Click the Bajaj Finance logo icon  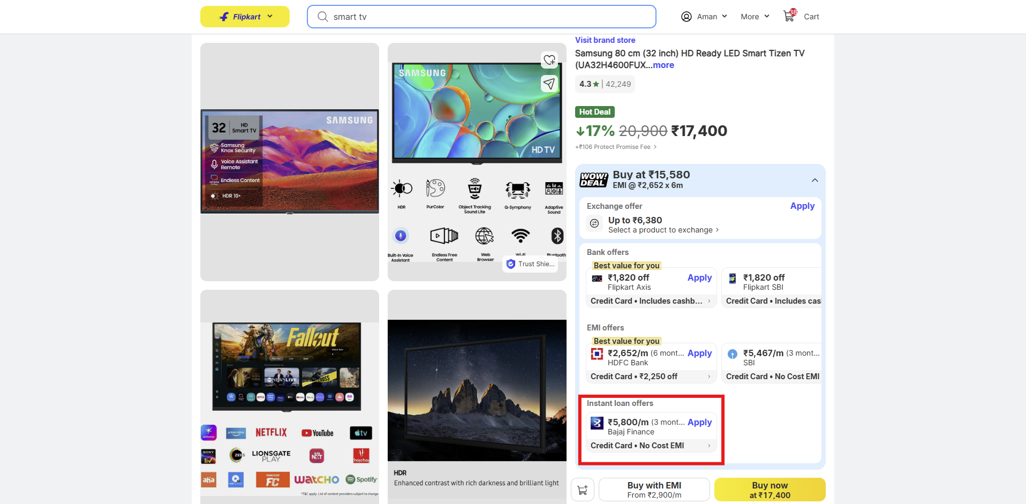tap(597, 424)
